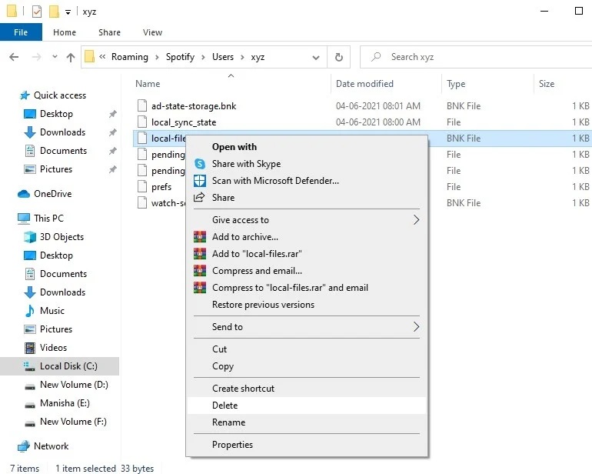Viewport: 592px width, 474px height.
Task: Select Spotify in the address breadcrumb
Action: point(180,57)
